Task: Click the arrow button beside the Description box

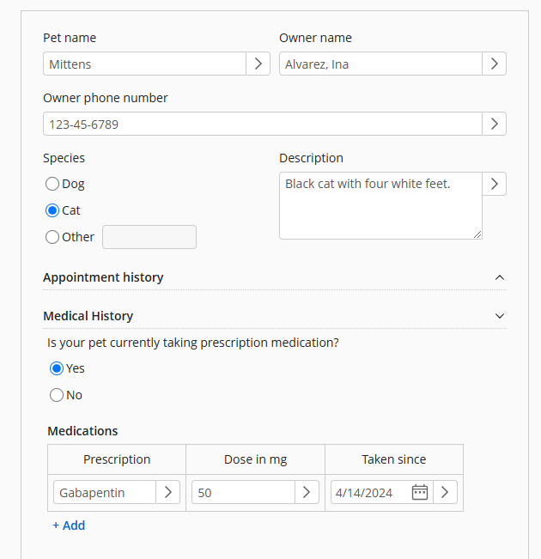Action: click(494, 184)
